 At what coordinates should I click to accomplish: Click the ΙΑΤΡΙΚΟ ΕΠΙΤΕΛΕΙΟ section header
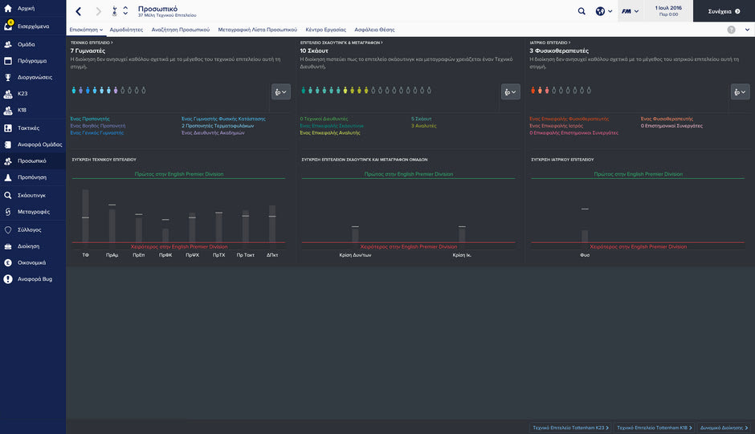pos(550,42)
